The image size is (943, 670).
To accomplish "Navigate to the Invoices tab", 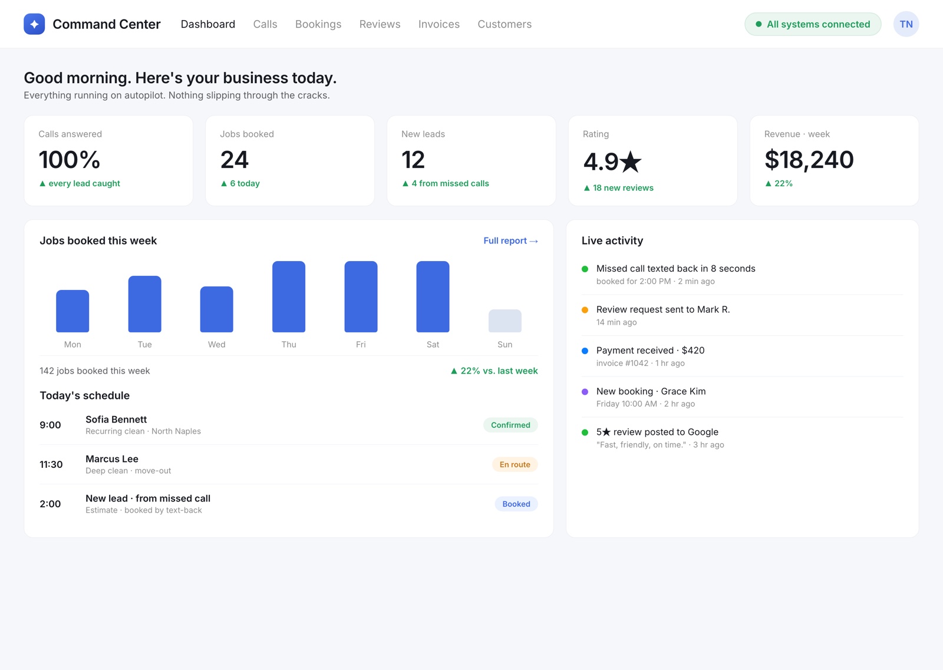I will (439, 24).
